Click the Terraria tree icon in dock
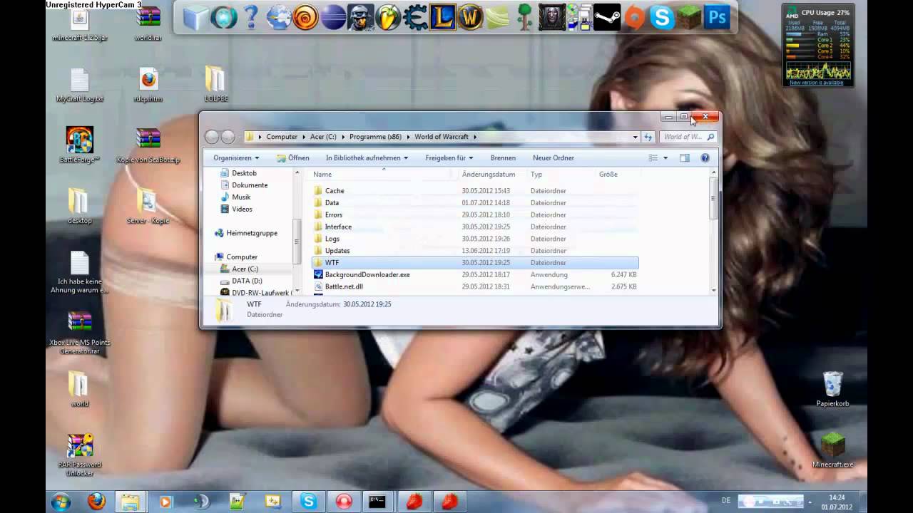 pos(525,17)
